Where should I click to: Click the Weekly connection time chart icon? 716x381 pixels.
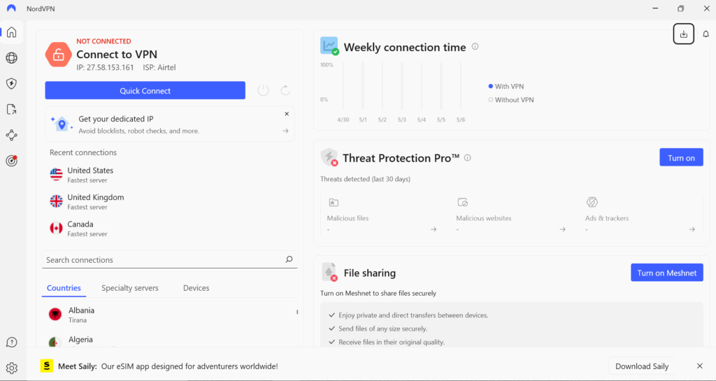329,45
